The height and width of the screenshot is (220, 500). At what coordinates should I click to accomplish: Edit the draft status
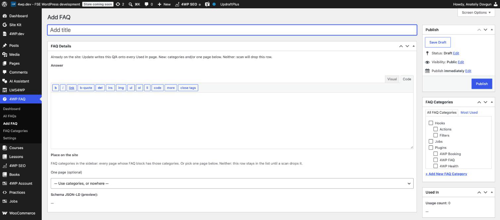pyautogui.click(x=456, y=53)
